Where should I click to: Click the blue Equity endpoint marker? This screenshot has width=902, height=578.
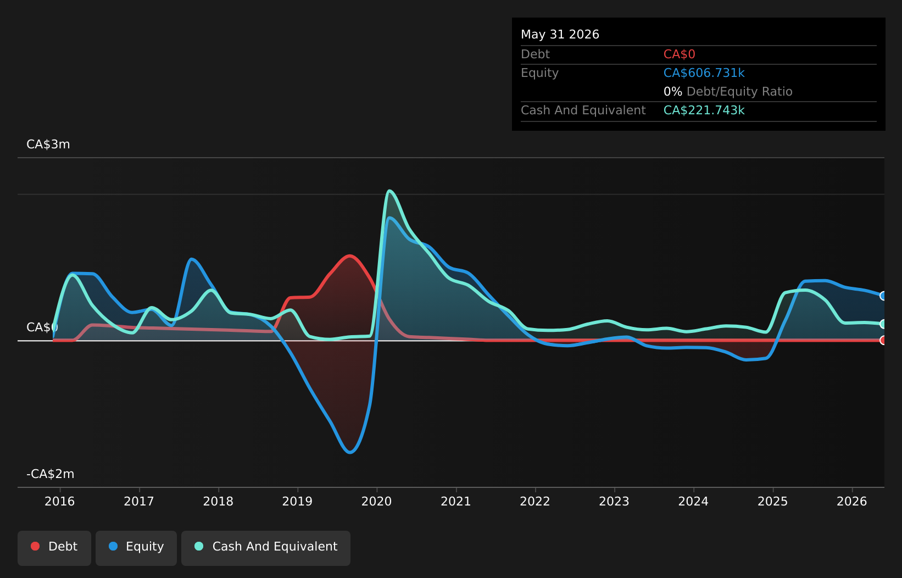tap(883, 296)
